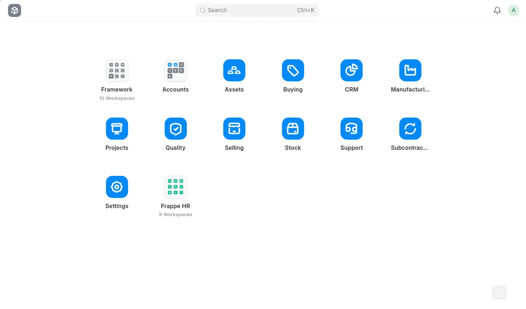The height and width of the screenshot is (309, 526).
Task: Expand the Framework workspaces folder
Action: pos(117,70)
